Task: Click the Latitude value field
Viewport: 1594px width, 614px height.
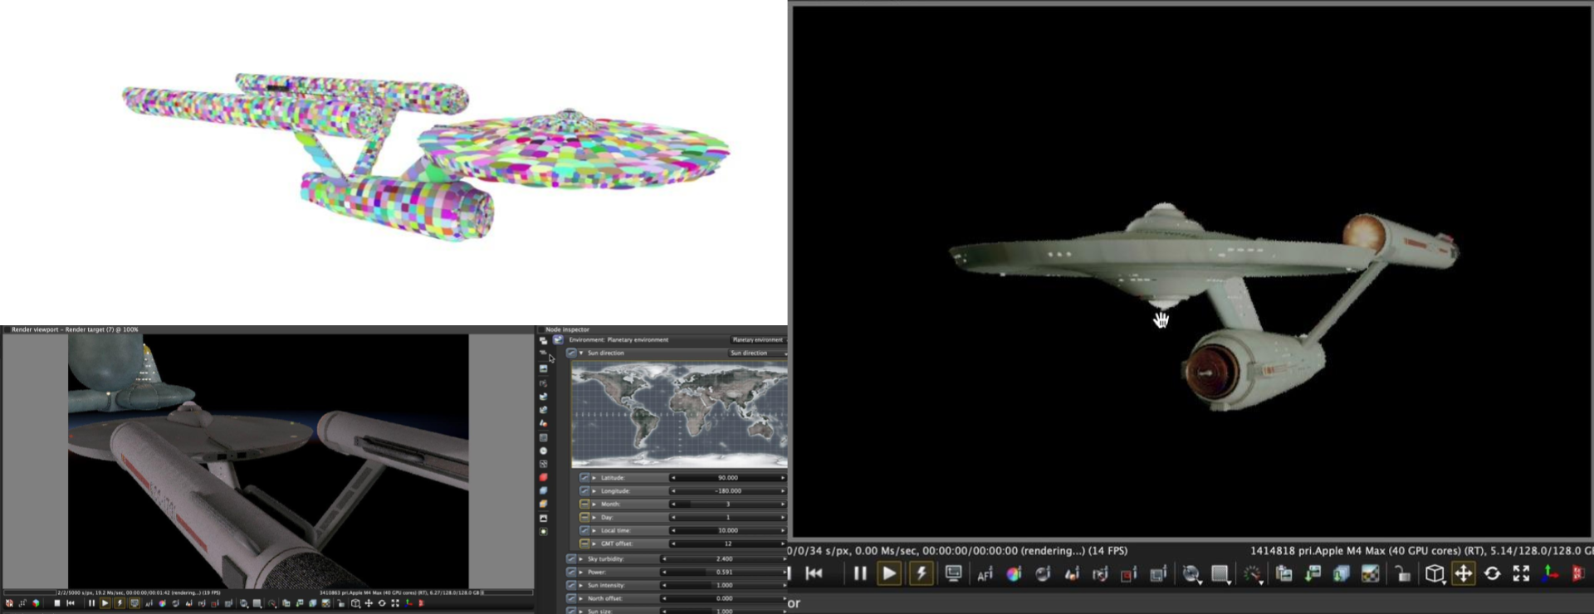Action: coord(727,478)
